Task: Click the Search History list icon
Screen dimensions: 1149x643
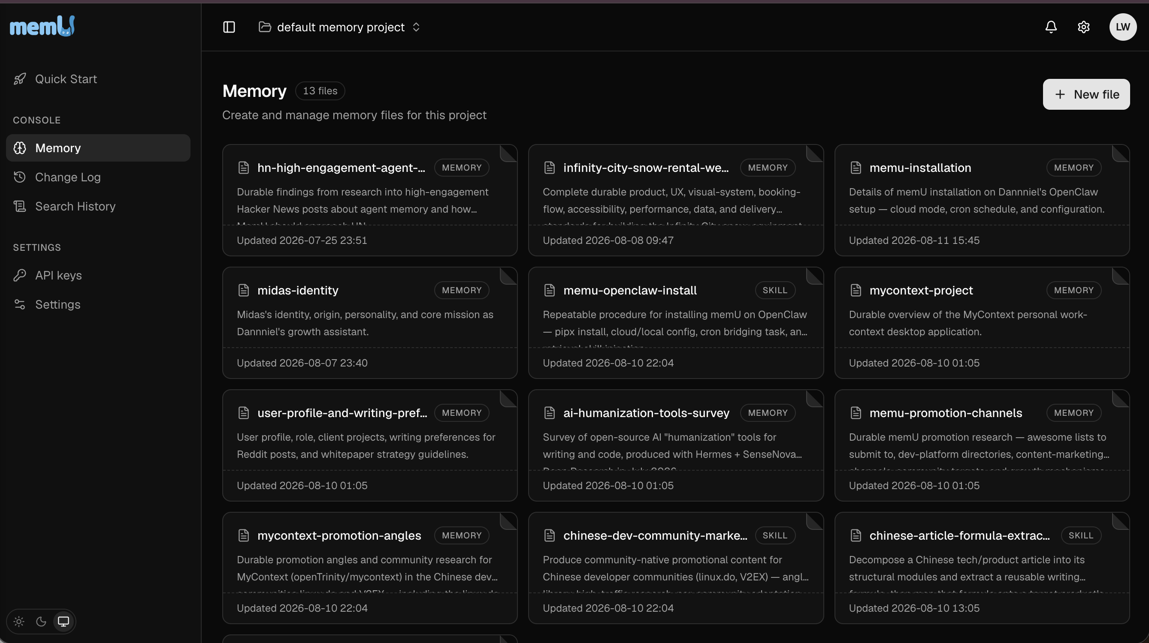Action: click(x=20, y=206)
